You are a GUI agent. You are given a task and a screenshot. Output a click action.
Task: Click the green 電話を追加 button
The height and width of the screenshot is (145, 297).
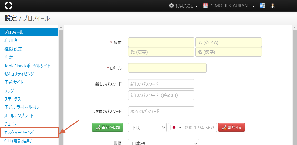point(107,128)
